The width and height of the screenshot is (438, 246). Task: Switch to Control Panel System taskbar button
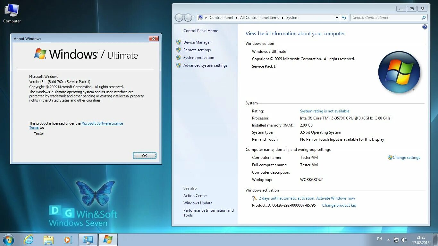(88, 240)
